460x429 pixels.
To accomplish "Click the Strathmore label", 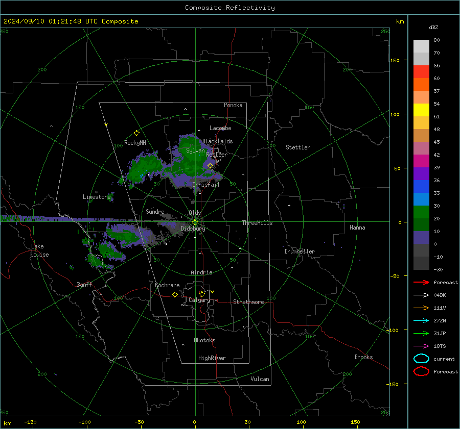I will 248,302.
